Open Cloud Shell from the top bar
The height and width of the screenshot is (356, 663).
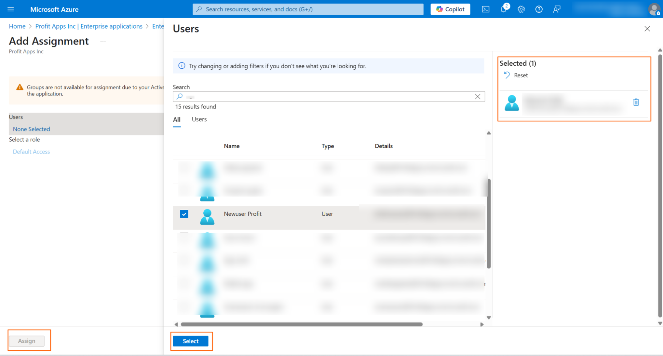coord(486,9)
